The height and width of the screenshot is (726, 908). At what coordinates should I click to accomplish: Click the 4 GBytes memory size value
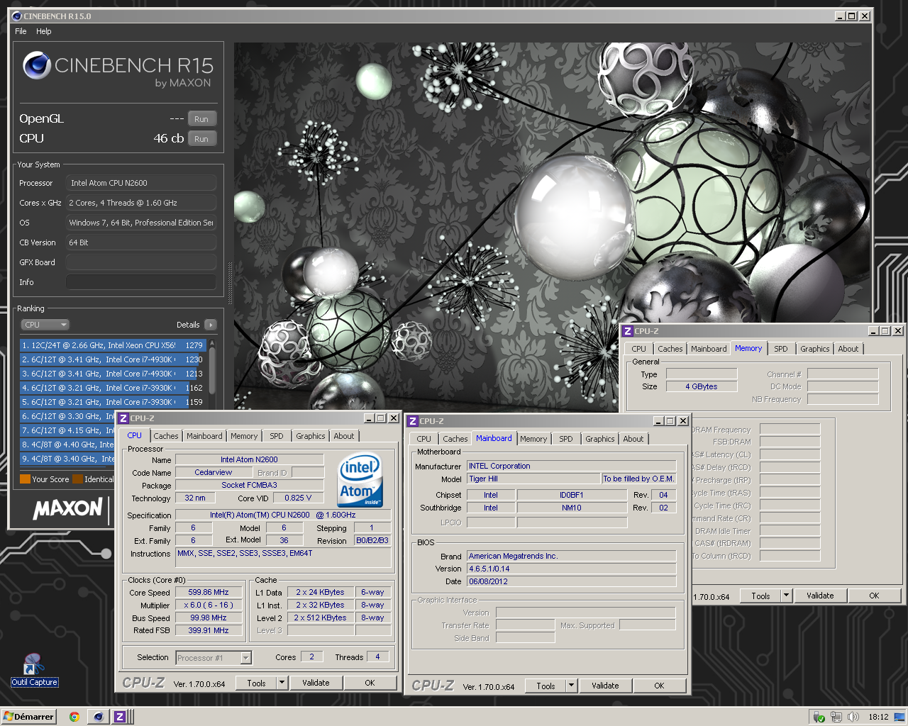(702, 386)
